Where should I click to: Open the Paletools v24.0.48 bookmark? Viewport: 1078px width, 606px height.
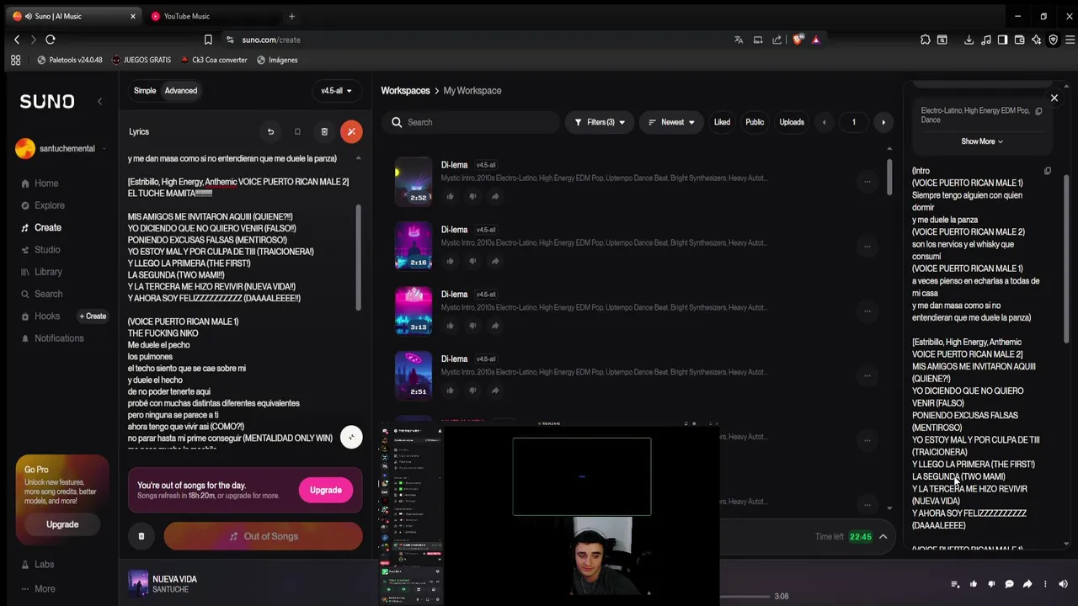pos(70,60)
